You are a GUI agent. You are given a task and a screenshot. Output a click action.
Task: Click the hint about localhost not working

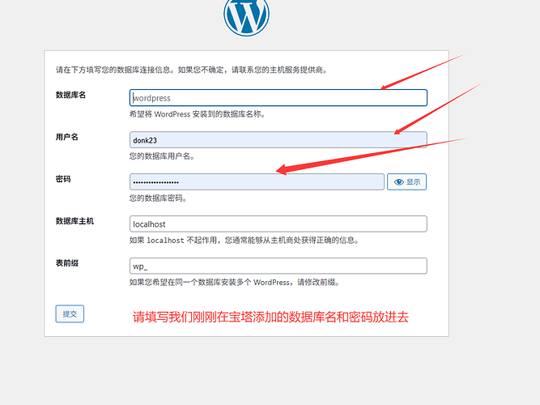(x=244, y=241)
